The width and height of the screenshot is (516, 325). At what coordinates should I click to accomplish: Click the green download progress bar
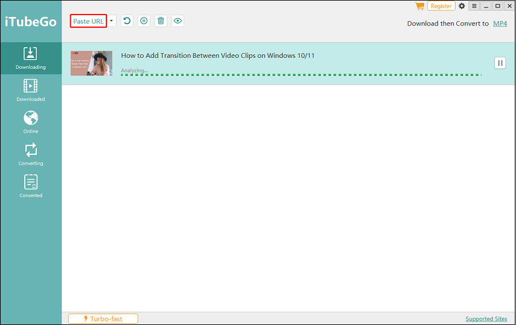[301, 75]
